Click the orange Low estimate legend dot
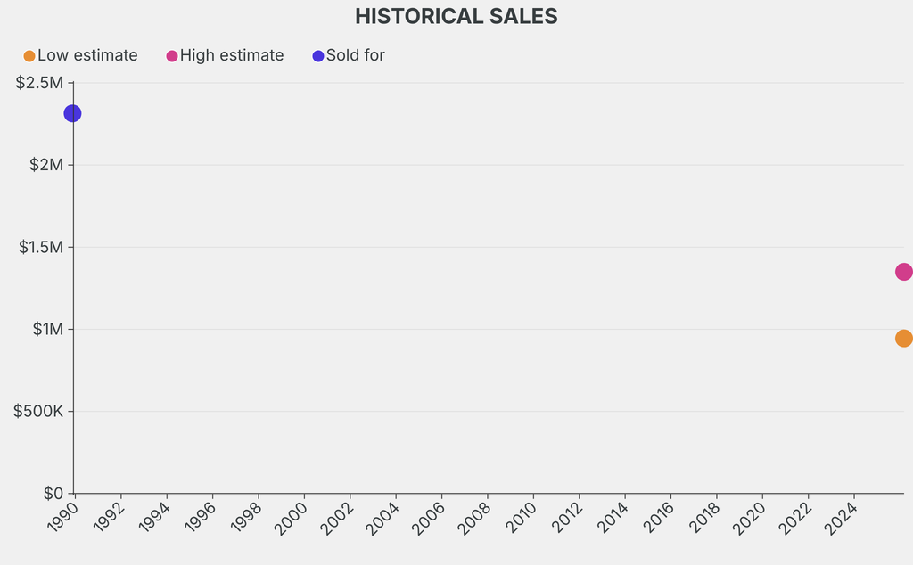This screenshot has width=913, height=565. coord(29,56)
